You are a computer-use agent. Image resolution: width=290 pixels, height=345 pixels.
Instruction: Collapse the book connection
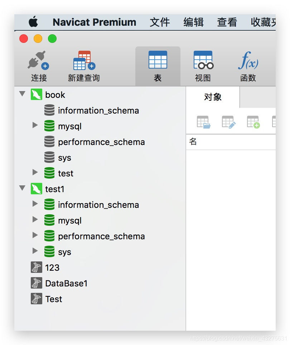click(x=22, y=94)
